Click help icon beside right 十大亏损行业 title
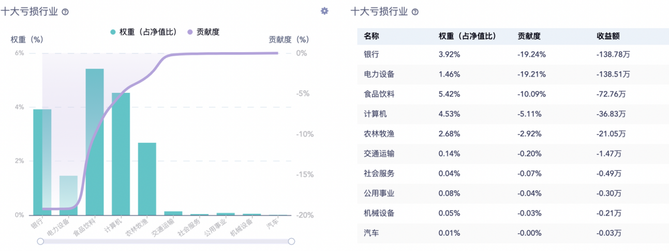Image resolution: width=669 pixels, height=251 pixels. (415, 12)
